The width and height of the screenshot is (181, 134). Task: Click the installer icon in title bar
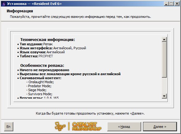coord(4,4)
